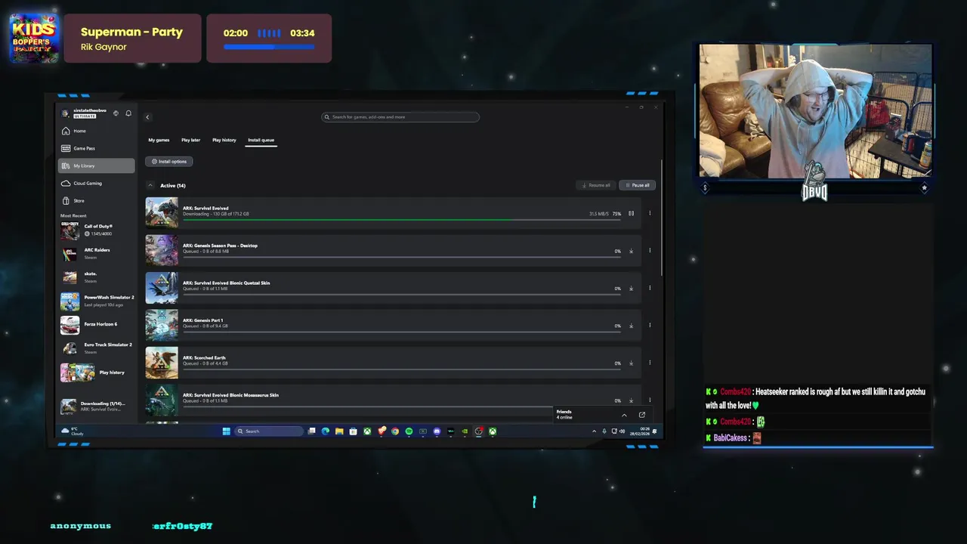Open Play history in sidebar

[97, 372]
